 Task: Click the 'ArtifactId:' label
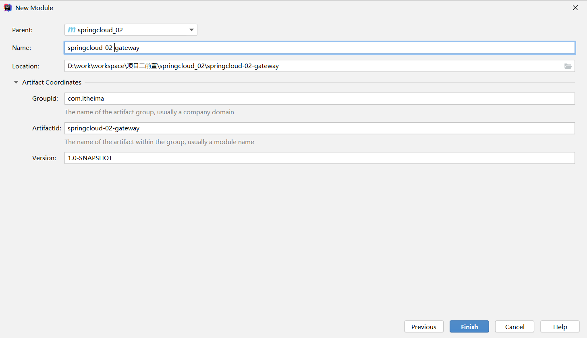[x=47, y=128]
